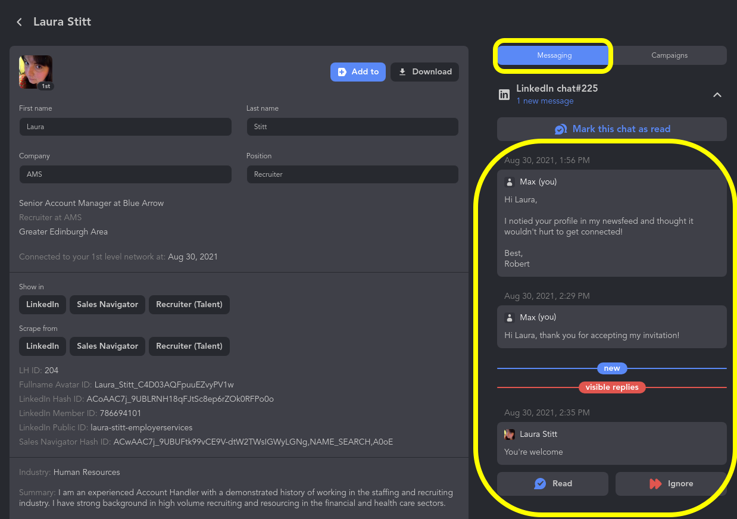Show profile in LinkedIn
The image size is (737, 519).
42,304
